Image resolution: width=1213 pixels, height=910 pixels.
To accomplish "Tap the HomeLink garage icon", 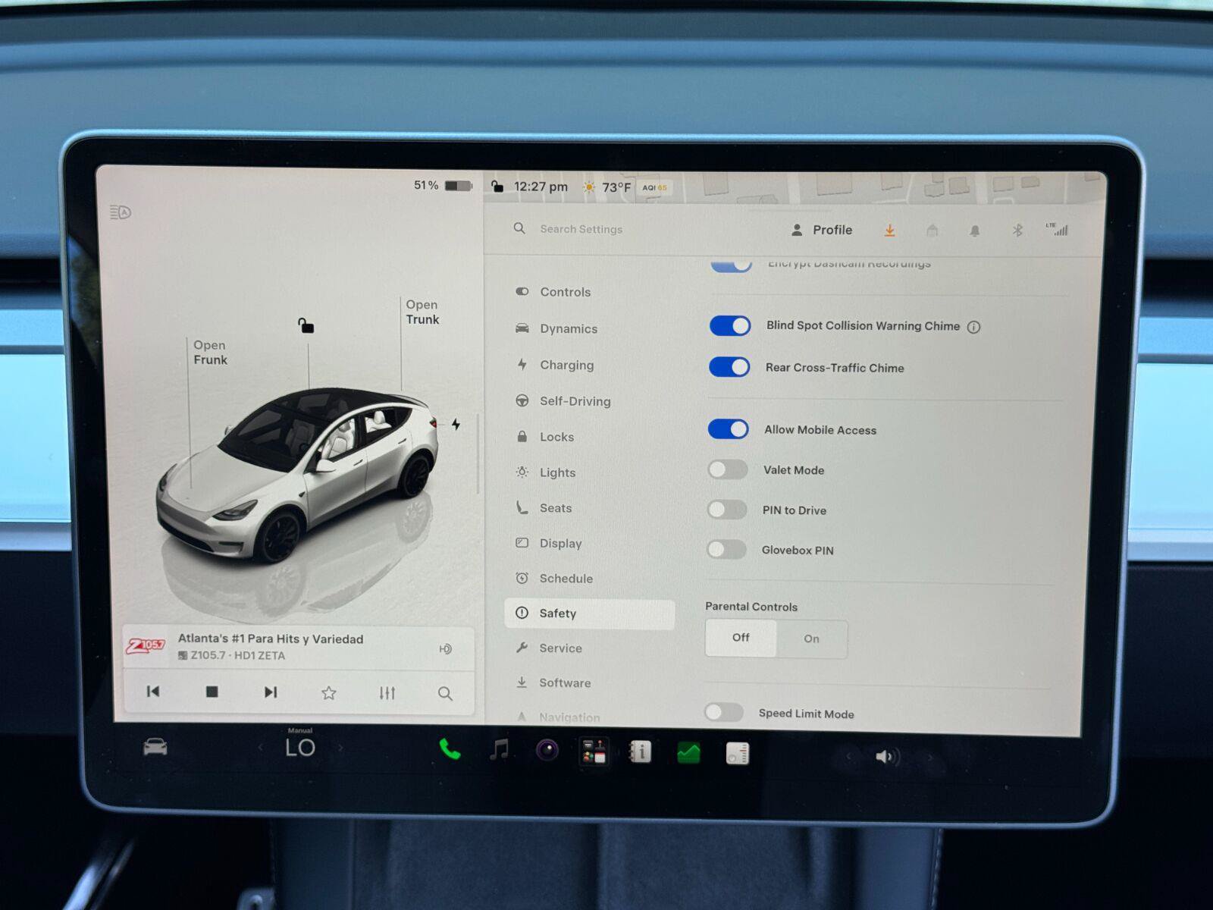I will click(932, 230).
